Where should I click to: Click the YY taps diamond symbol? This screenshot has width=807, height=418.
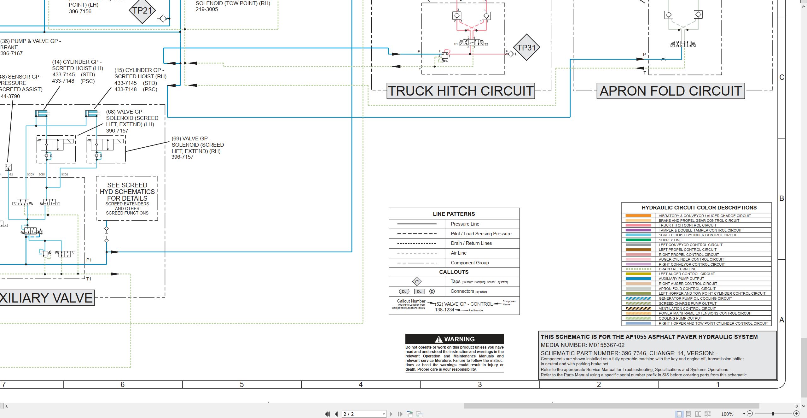point(417,281)
